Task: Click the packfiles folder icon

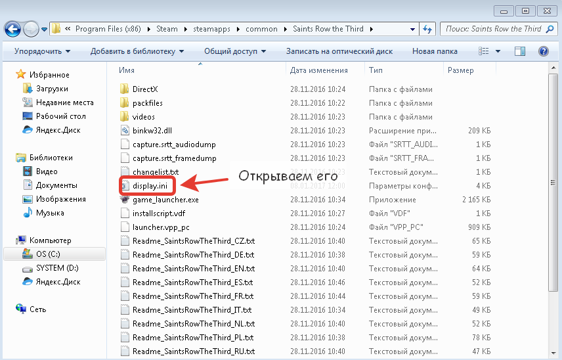Action: click(x=124, y=103)
